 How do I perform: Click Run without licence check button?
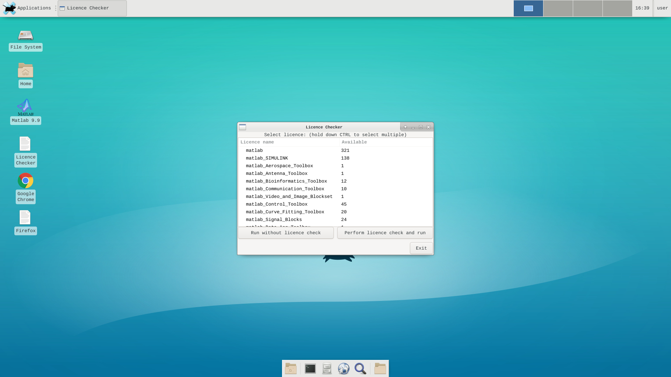coord(286,233)
